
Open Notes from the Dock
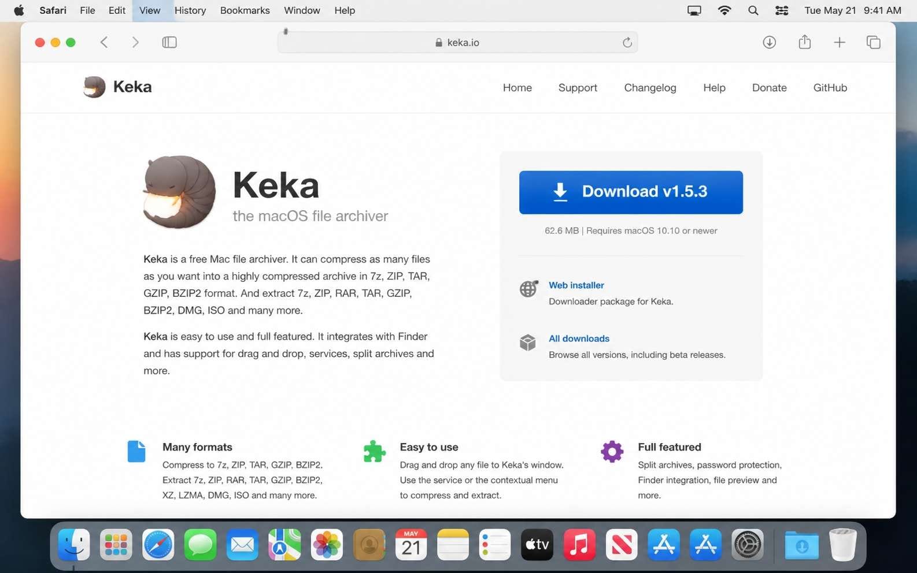[453, 544]
